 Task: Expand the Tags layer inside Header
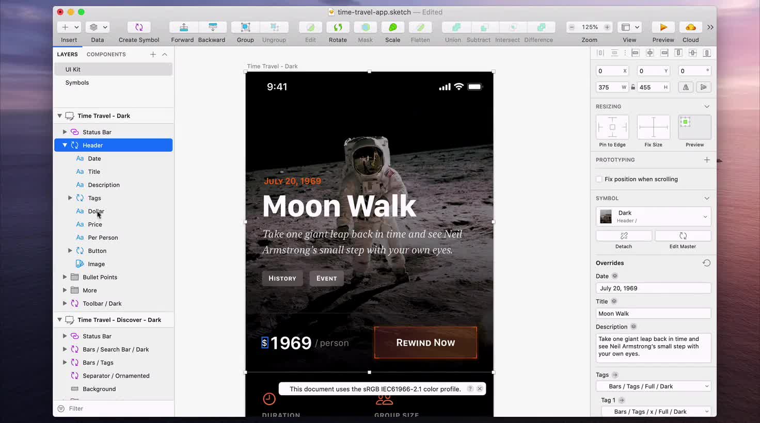70,198
